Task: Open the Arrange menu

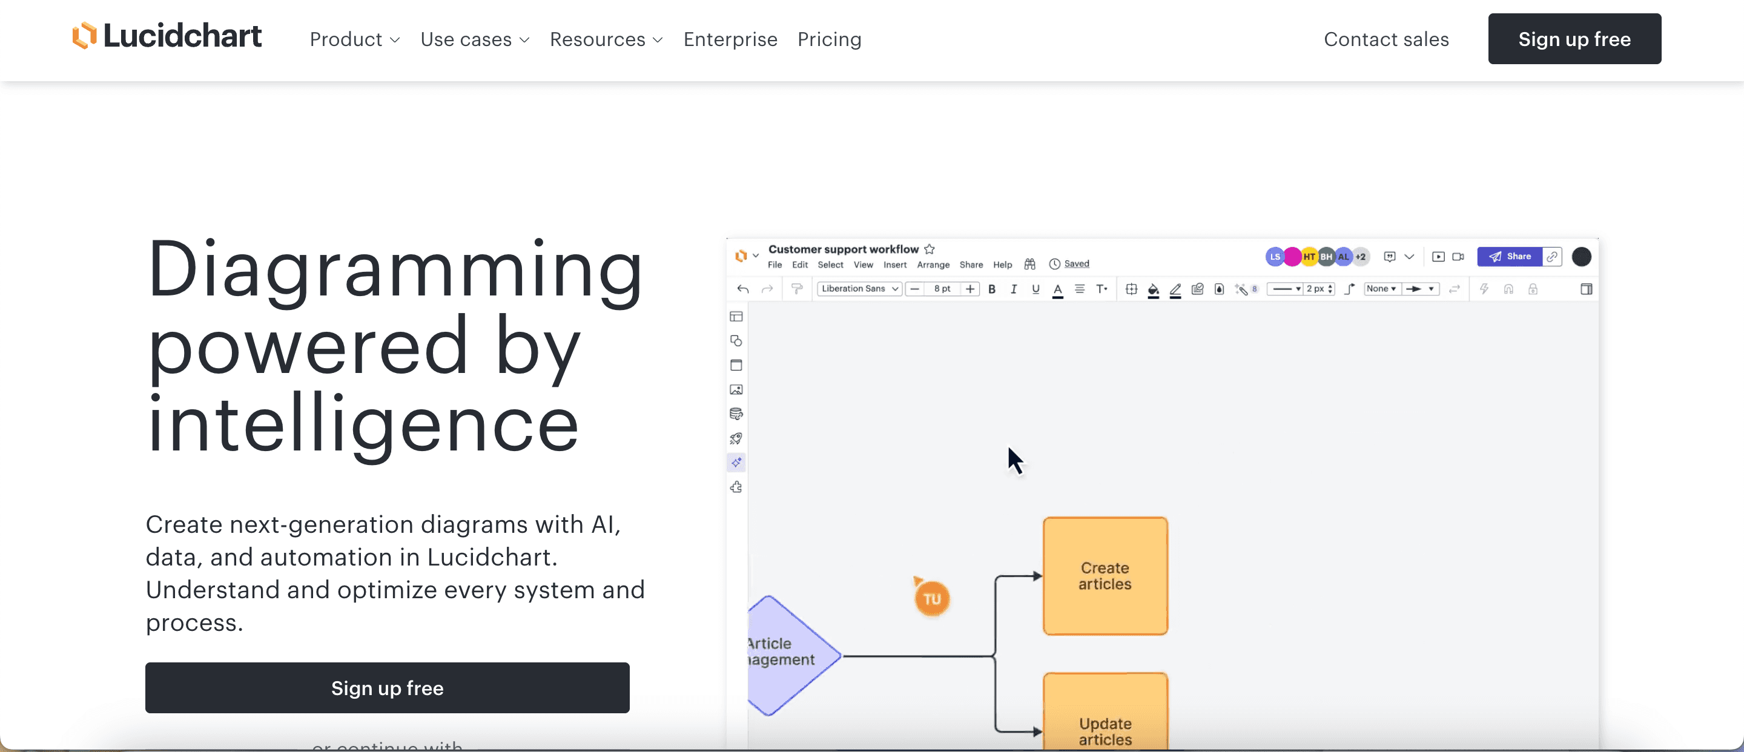Action: pyautogui.click(x=934, y=265)
